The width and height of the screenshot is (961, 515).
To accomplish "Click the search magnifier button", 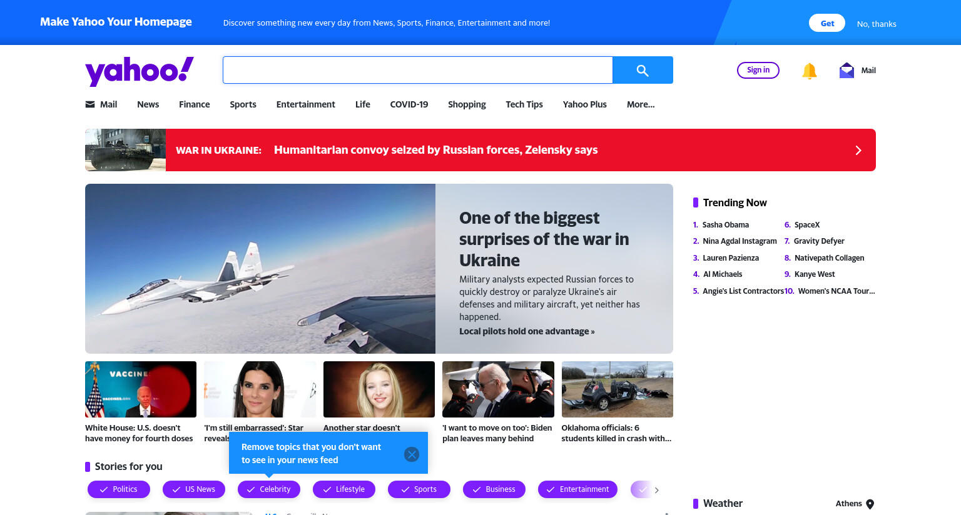I will pos(643,70).
